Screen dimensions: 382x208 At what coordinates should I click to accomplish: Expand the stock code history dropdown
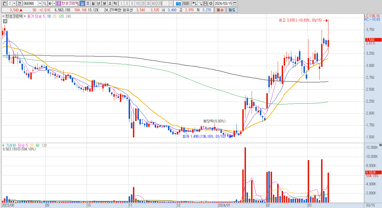[x=40, y=3]
